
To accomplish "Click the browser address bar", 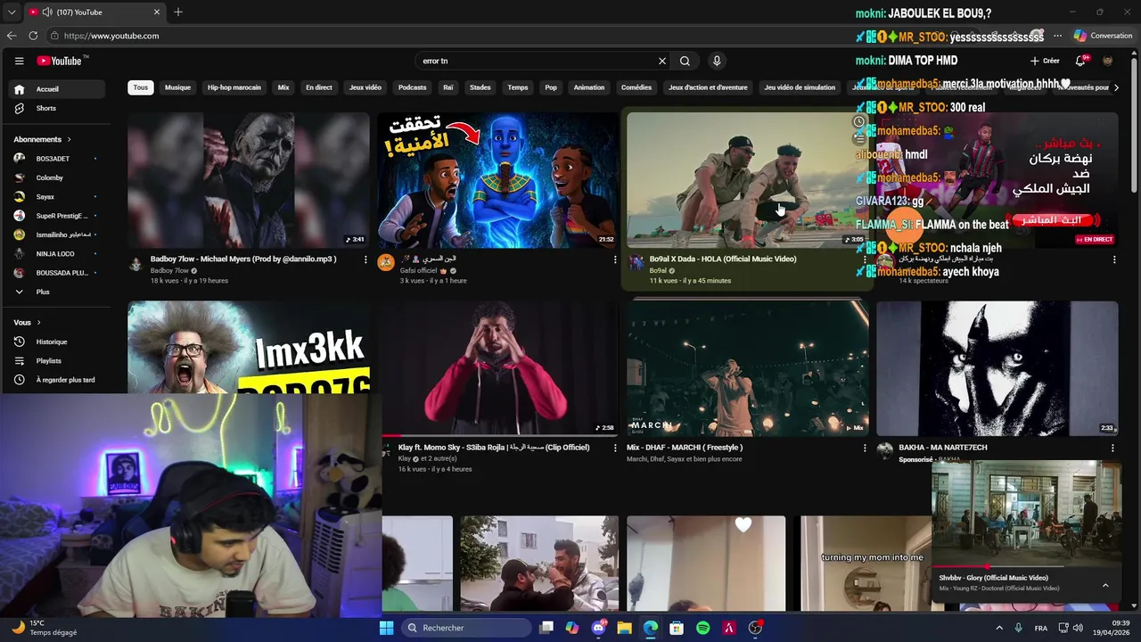I will click(446, 36).
